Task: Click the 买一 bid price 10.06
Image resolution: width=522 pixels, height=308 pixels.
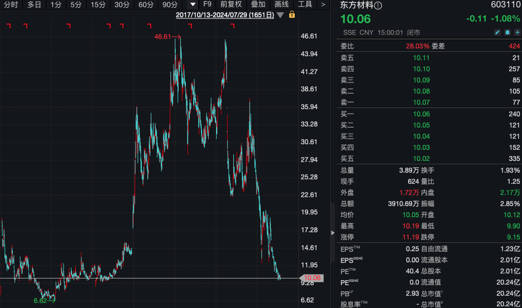Action: point(421,114)
